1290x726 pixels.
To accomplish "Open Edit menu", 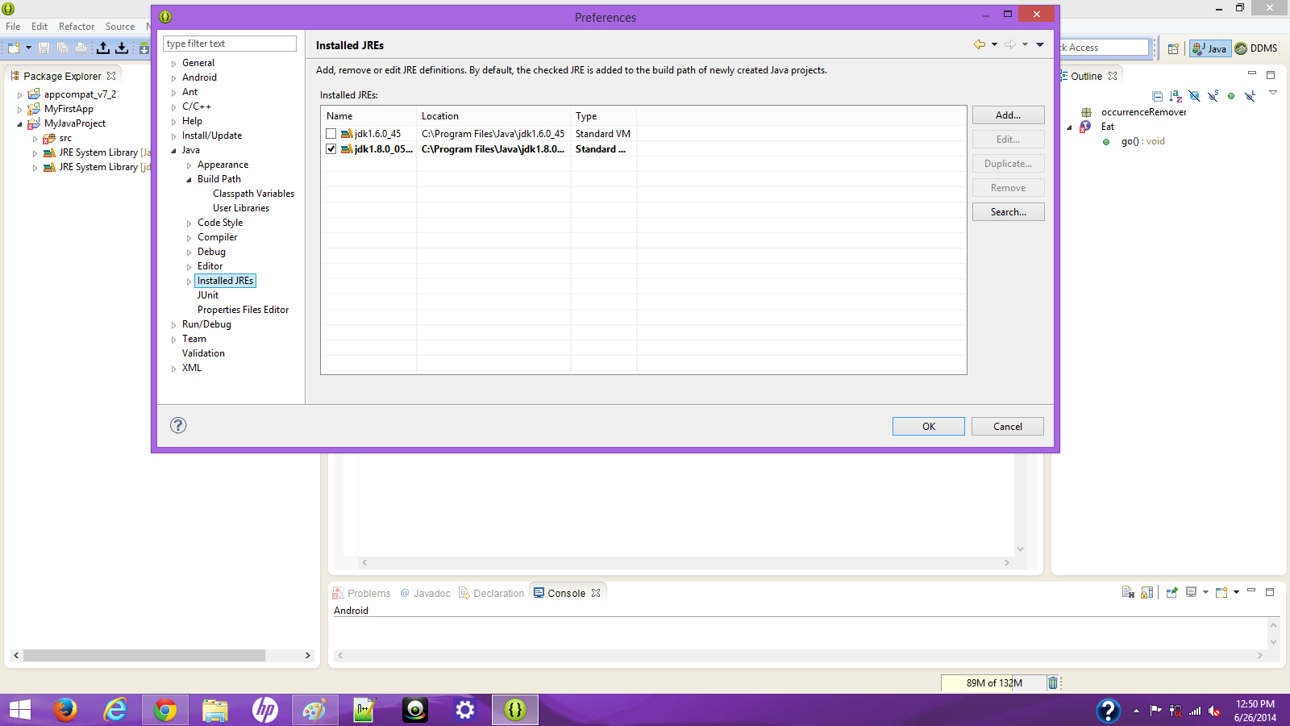I will [x=40, y=27].
